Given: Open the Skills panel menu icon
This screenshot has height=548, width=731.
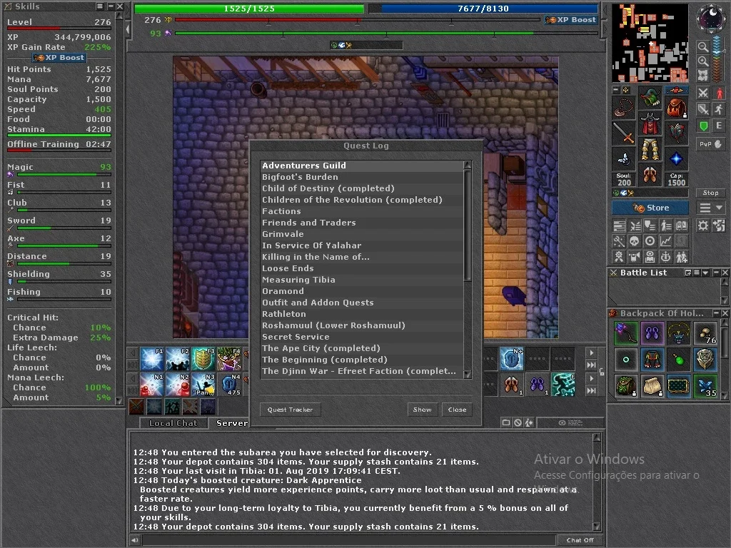Looking at the screenshot, I should 100,6.
